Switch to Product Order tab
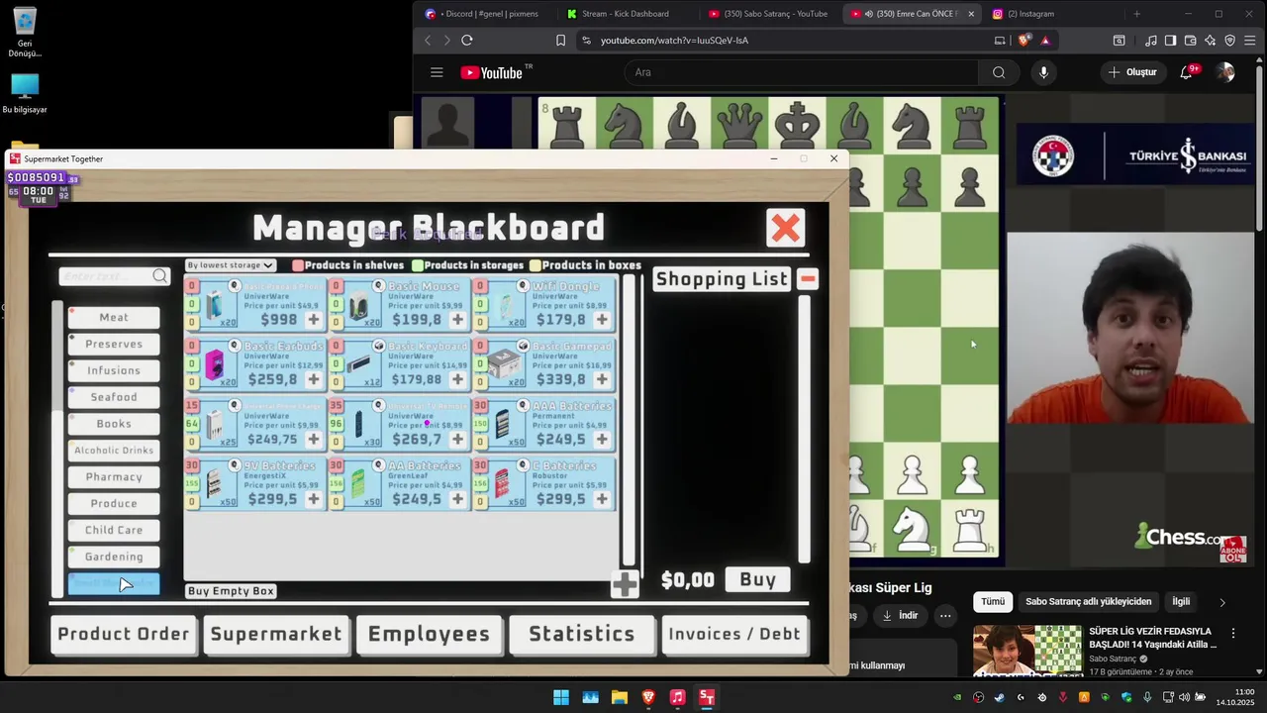Screen dimensions: 1267x713 (124, 635)
